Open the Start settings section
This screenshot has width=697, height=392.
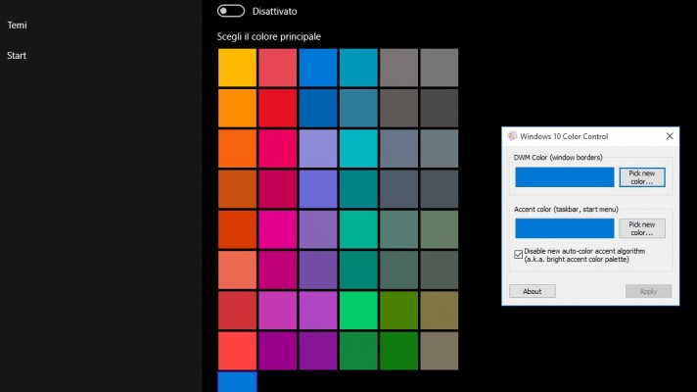[x=17, y=56]
